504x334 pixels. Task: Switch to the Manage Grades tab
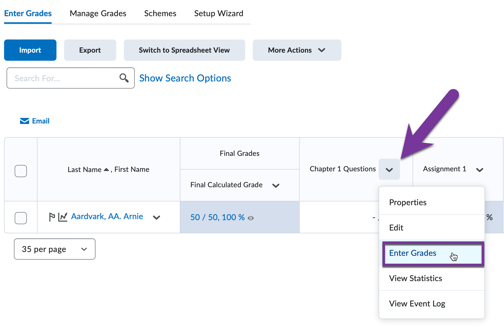[98, 13]
